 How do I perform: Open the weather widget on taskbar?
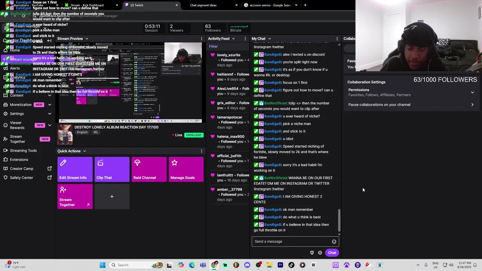[x=16, y=265]
